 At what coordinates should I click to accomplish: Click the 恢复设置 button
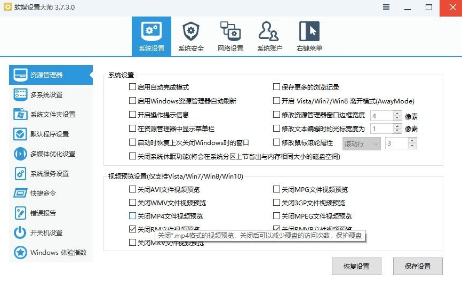pos(356,266)
